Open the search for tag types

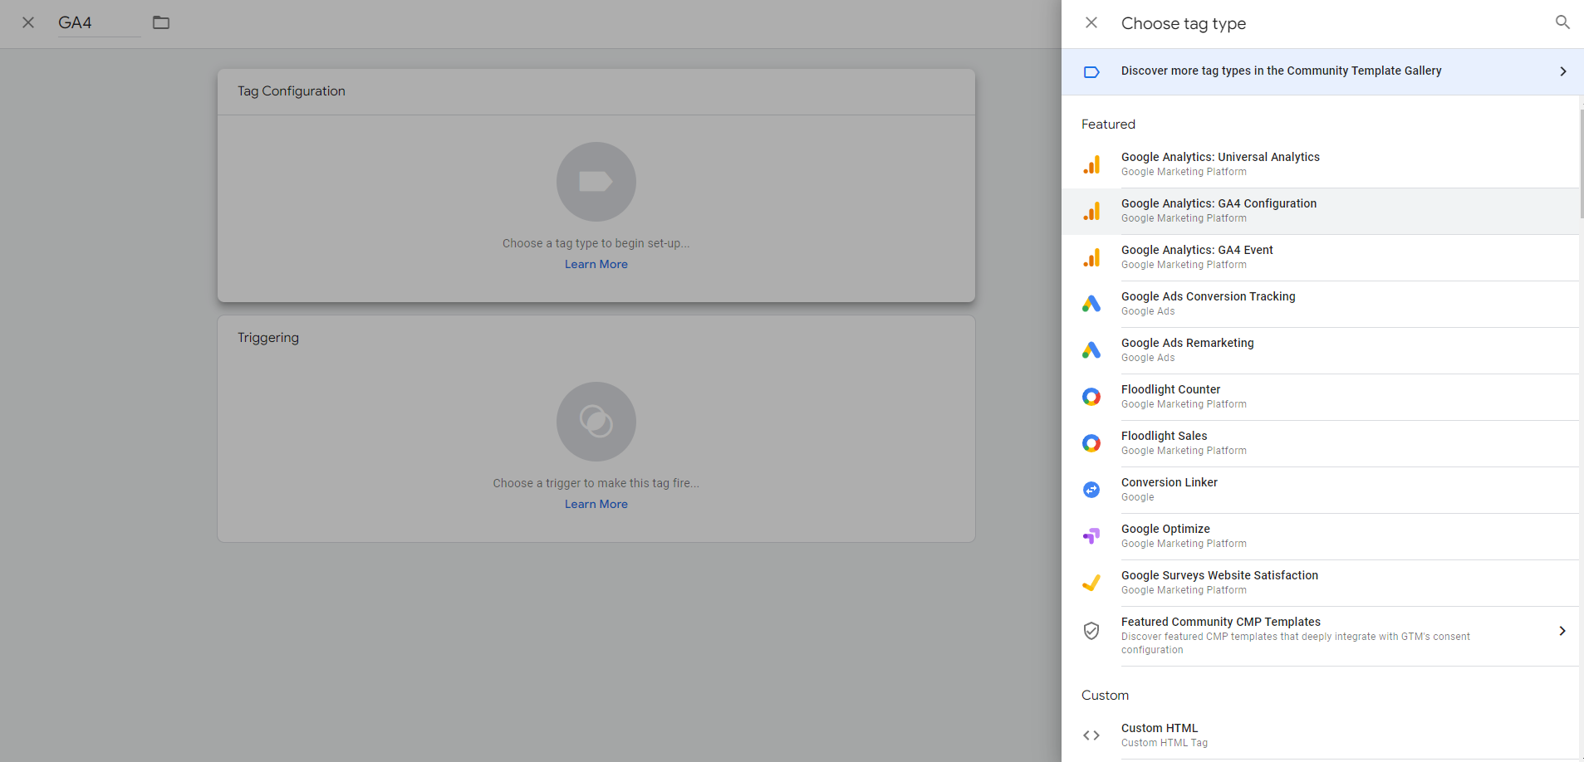pos(1562,22)
